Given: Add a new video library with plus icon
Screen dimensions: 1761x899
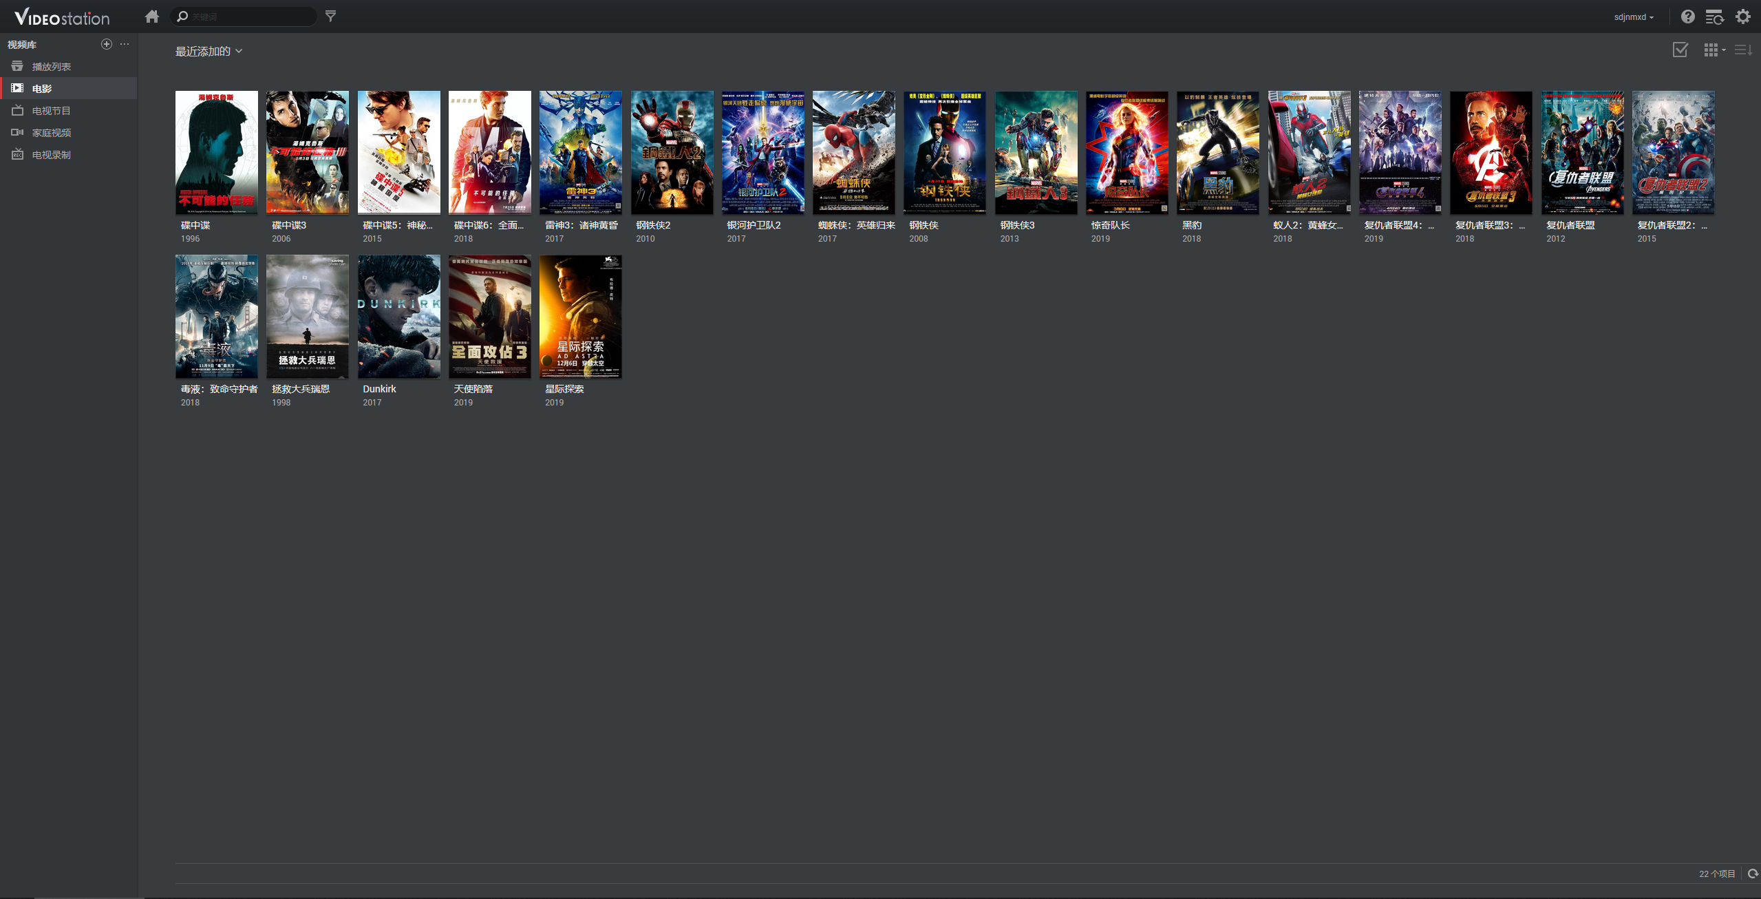Looking at the screenshot, I should (x=107, y=44).
